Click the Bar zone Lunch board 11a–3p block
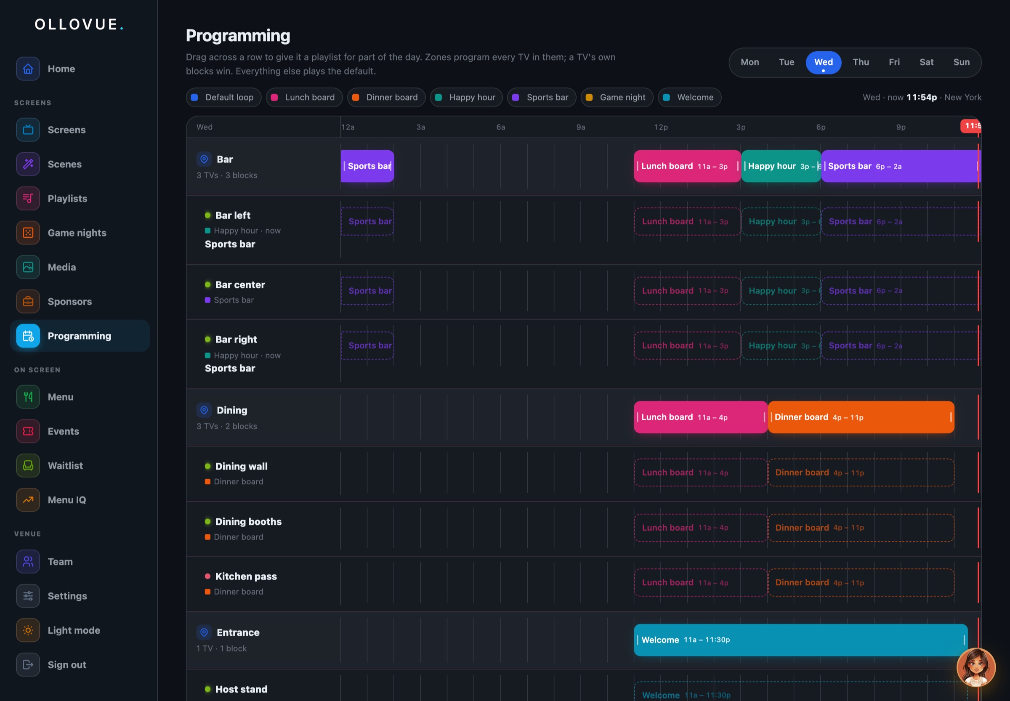Image resolution: width=1010 pixels, height=701 pixels. pos(687,166)
